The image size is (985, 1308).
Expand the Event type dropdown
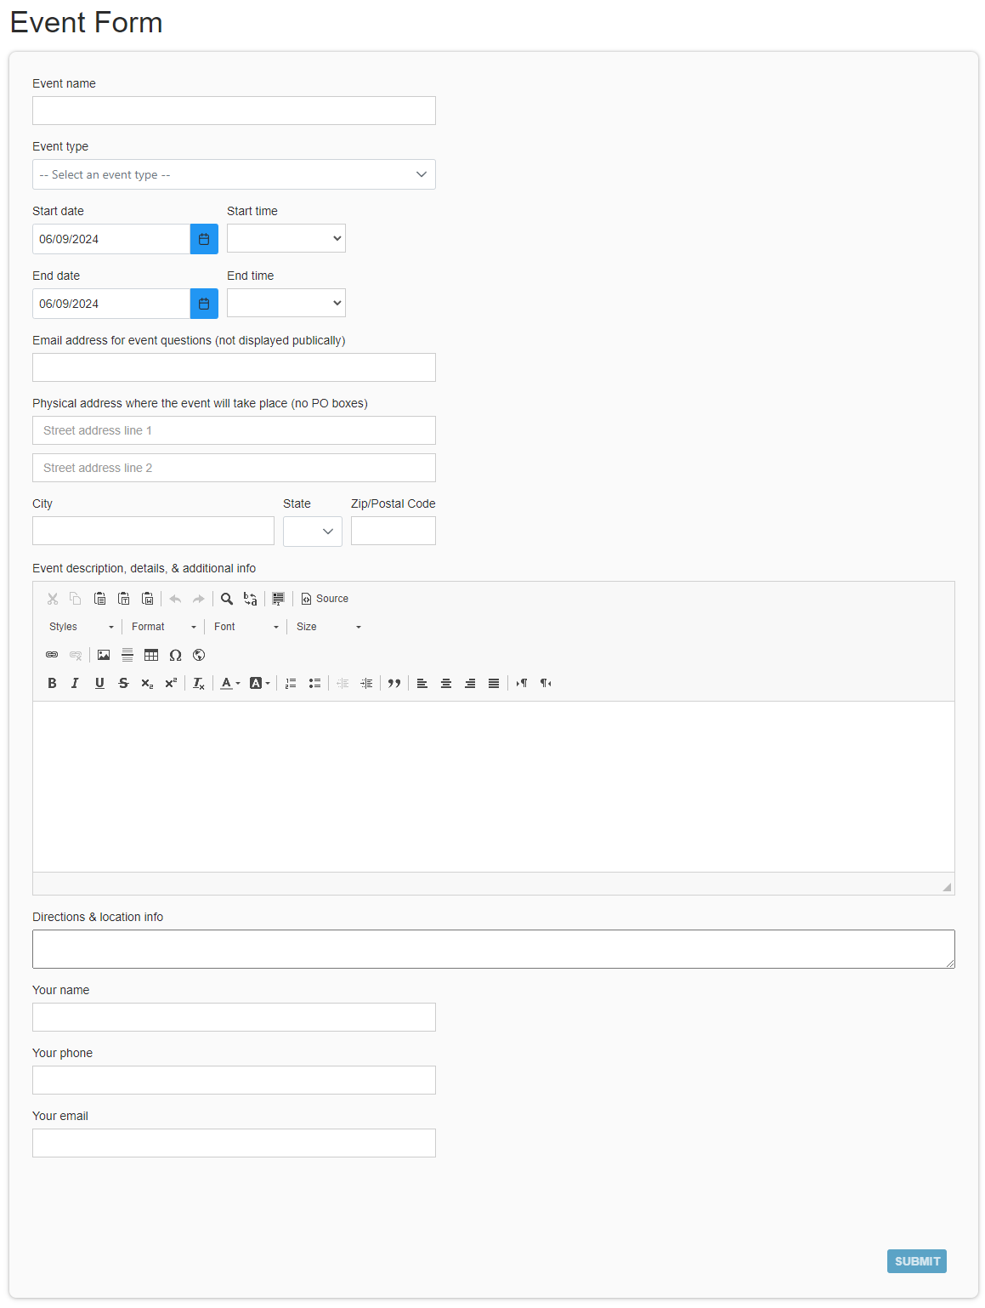click(x=234, y=174)
